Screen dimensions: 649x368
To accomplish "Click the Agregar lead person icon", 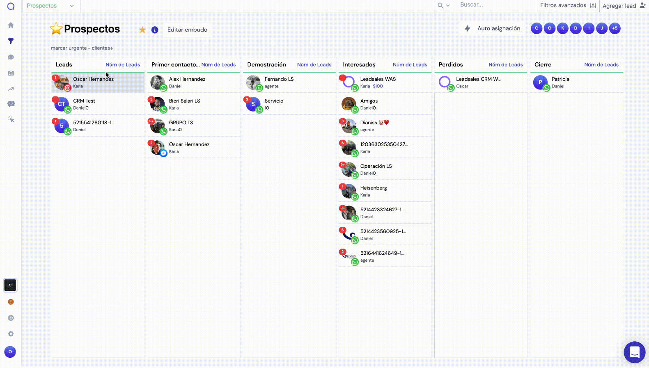I will pyautogui.click(x=643, y=5).
